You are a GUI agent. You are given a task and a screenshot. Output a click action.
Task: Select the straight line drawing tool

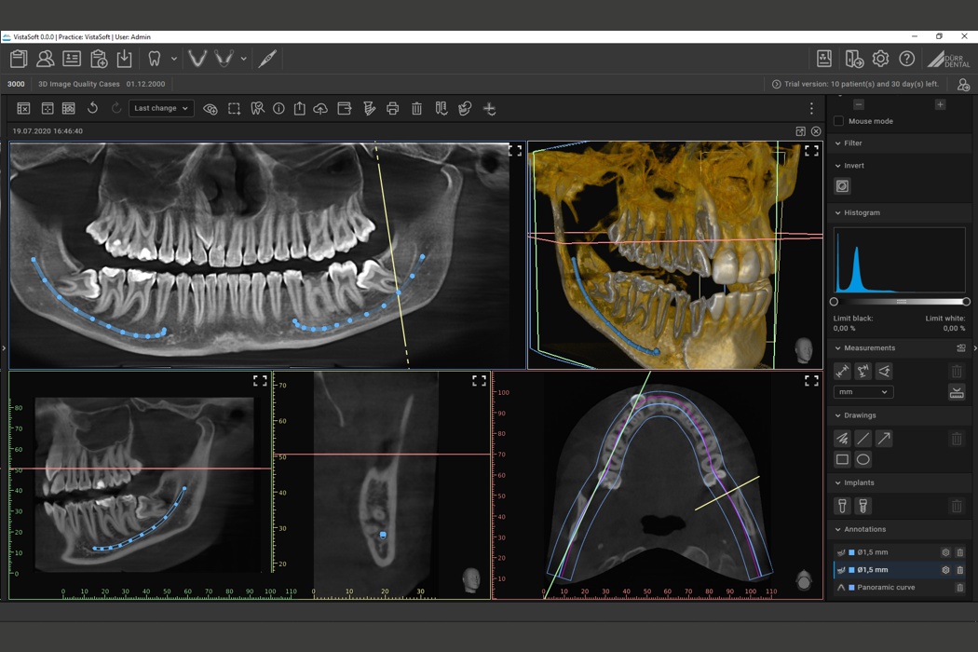tap(863, 439)
